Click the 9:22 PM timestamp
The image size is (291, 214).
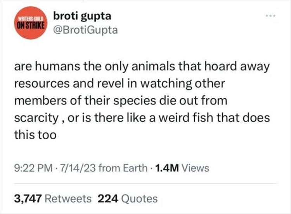[32, 168]
